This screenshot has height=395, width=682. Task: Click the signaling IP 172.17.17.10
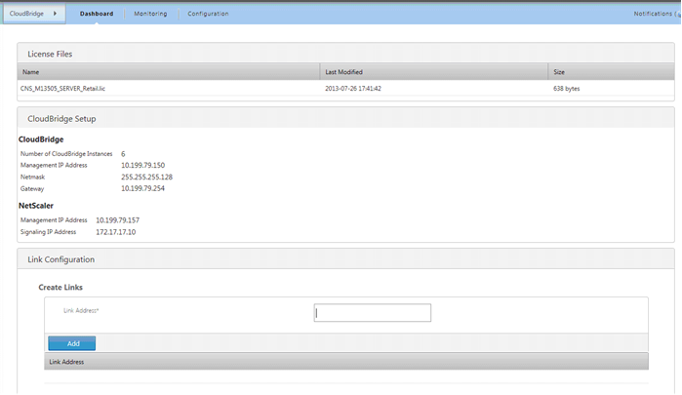tap(116, 232)
